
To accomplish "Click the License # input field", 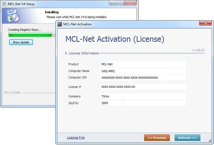I will [143, 87].
